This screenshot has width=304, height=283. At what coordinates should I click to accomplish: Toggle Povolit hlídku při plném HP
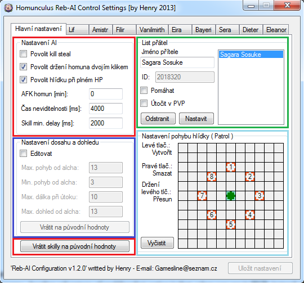[24, 80]
